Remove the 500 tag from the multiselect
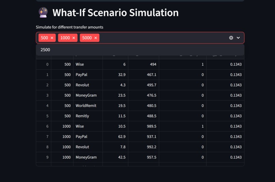The height and width of the screenshot is (182, 275). coord(52,38)
